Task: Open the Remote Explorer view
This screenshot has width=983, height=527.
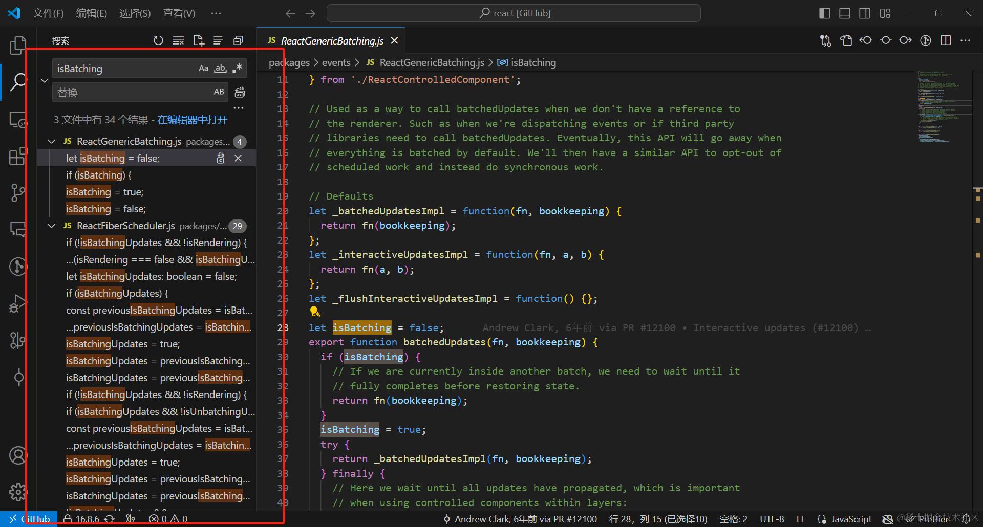Action: pos(18,120)
